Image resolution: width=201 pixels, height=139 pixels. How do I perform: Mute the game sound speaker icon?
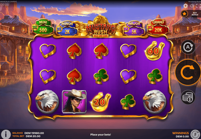(x=192, y=6)
